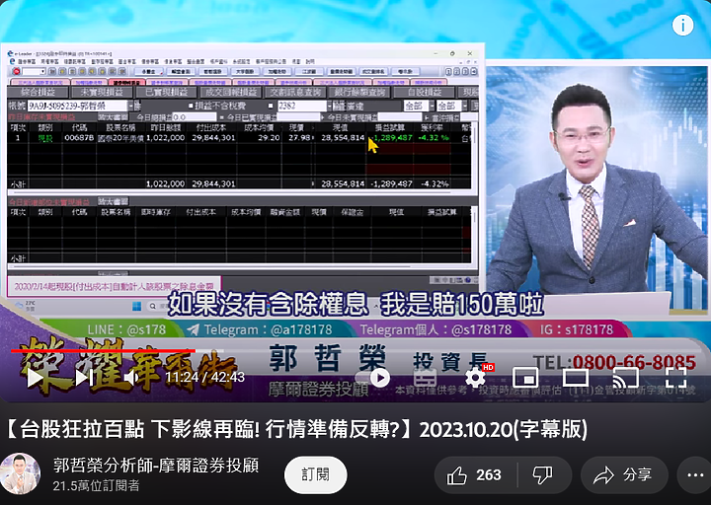Click the video title 台股狂拉百點 下影線再臨
Viewport: 711px width, 505px height.
coord(296,429)
